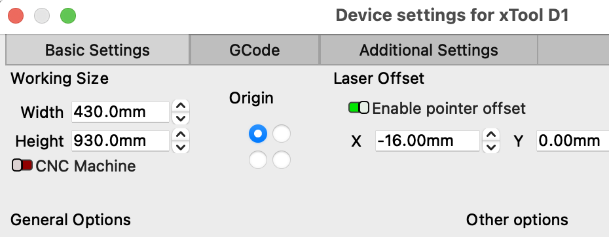The image size is (609, 237).
Task: Decrease Width using the down stepper arrow
Action: click(x=181, y=118)
